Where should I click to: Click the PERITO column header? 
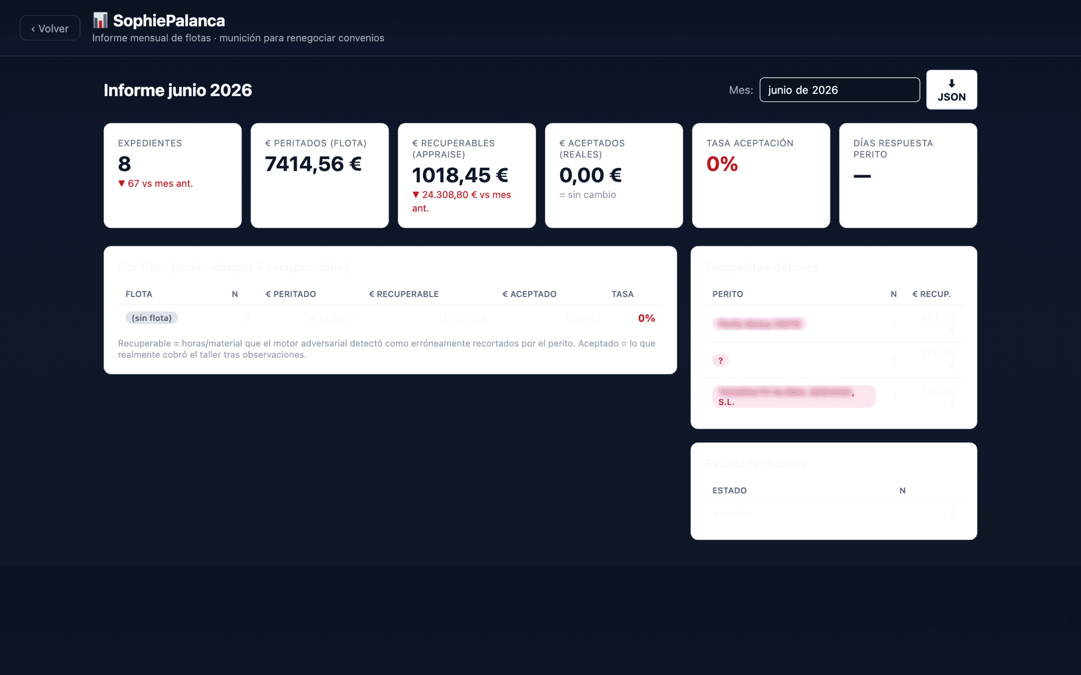pyautogui.click(x=728, y=294)
